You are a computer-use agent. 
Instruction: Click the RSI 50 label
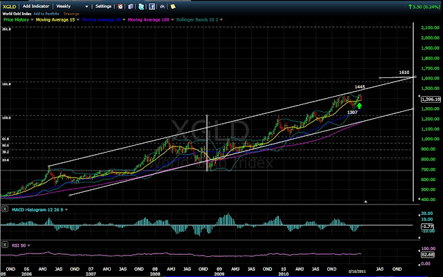pos(19,245)
